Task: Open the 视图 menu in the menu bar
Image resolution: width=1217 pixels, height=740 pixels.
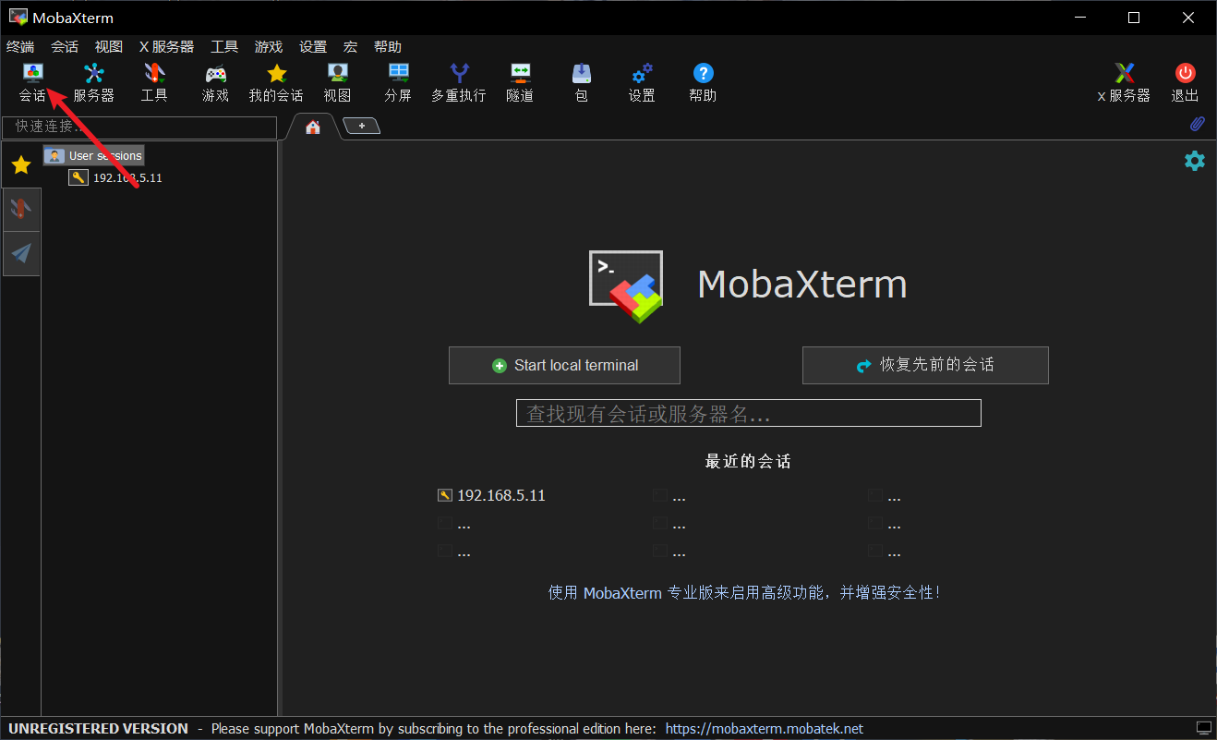Action: tap(109, 46)
